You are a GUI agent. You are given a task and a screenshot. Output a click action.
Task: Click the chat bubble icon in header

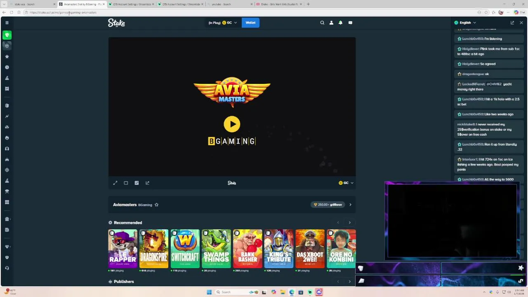click(350, 23)
